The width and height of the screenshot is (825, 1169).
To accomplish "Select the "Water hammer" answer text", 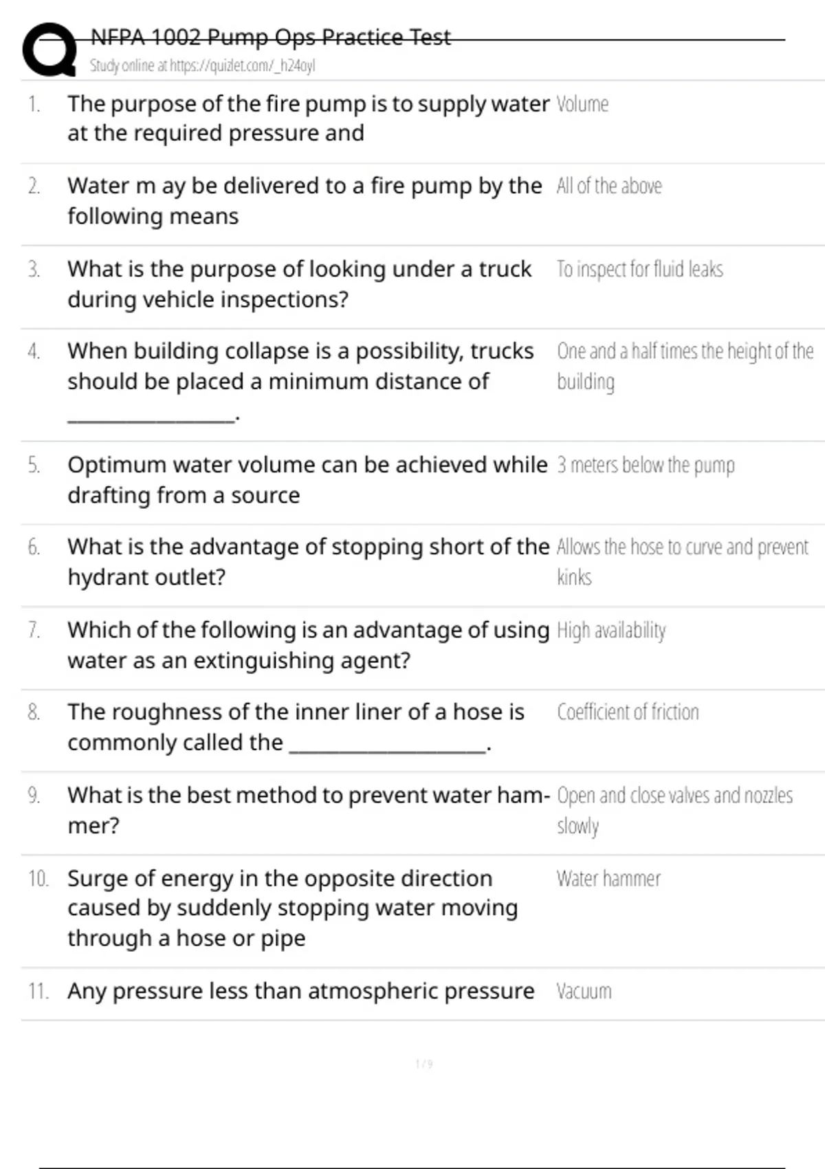I will click(x=608, y=879).
